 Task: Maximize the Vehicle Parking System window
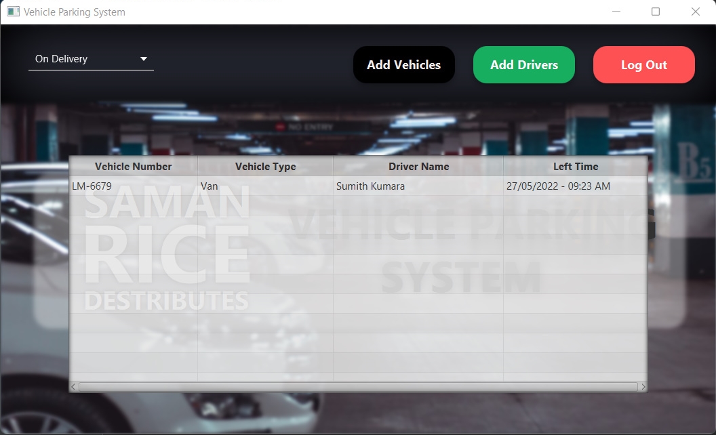(x=655, y=12)
